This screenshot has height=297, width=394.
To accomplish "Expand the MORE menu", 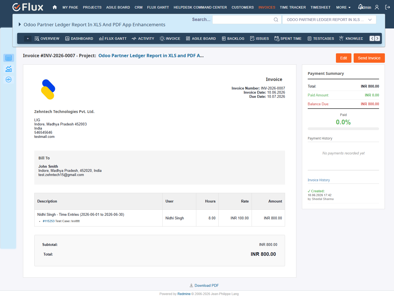I will pos(343,7).
